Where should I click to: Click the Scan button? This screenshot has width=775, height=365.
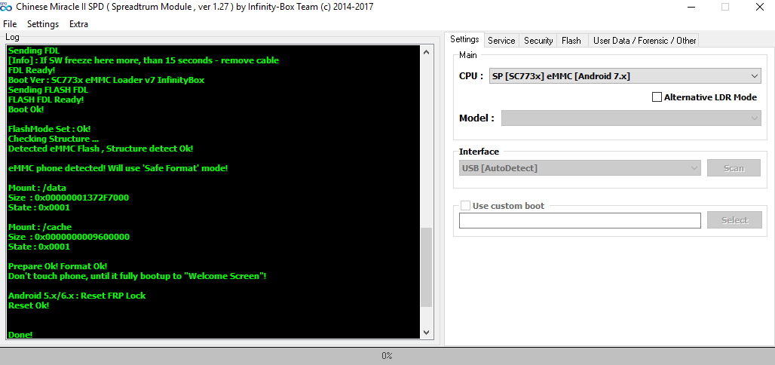734,167
